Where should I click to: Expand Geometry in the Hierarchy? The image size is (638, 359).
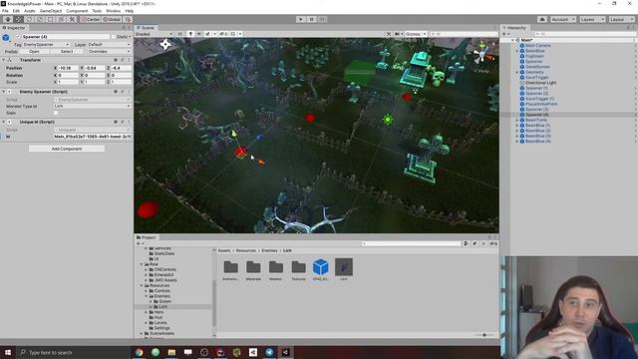[517, 72]
